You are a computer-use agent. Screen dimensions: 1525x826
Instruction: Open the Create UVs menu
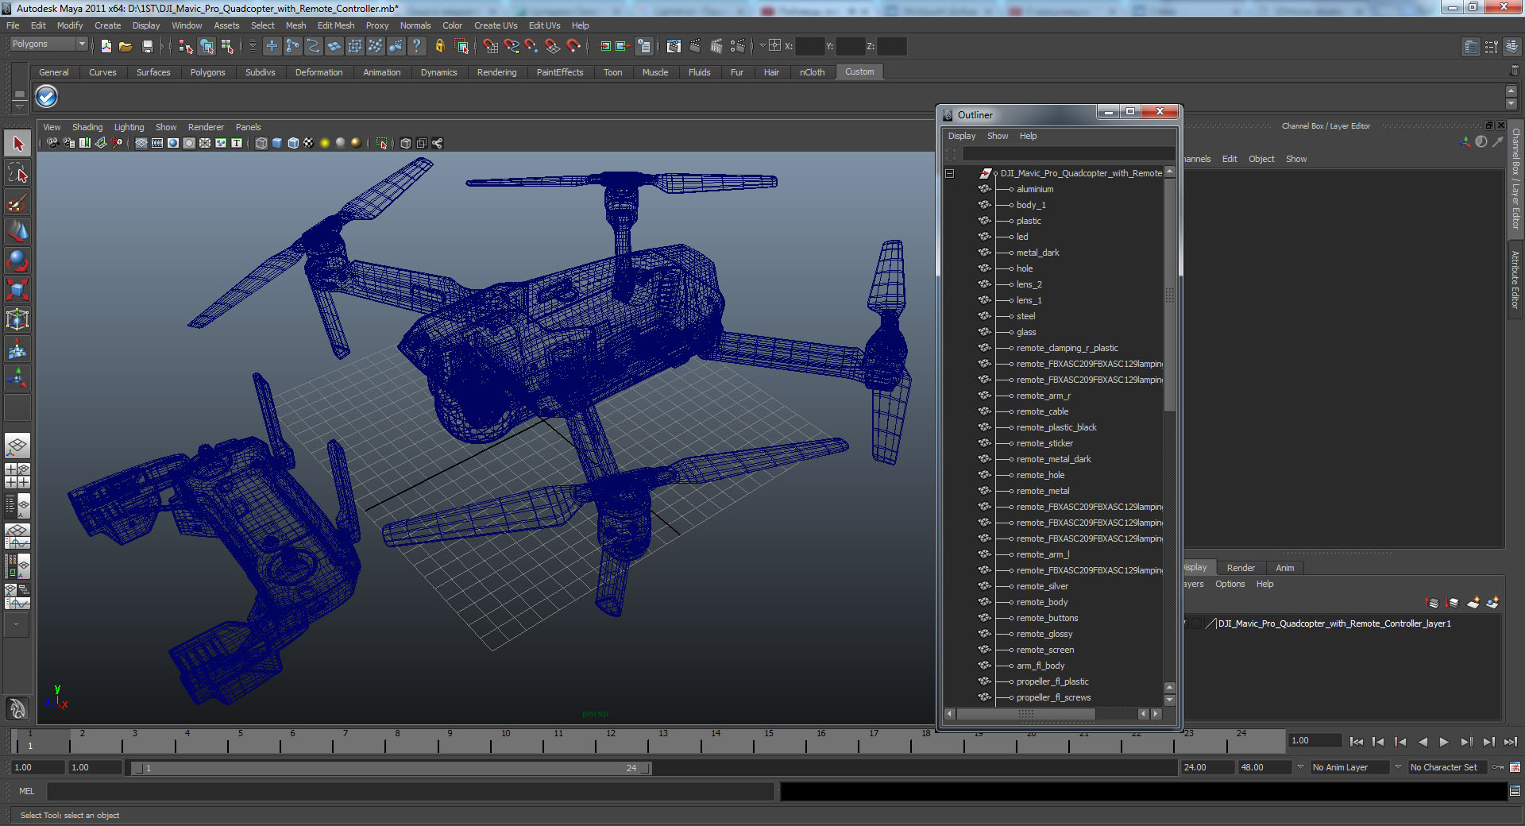pyautogui.click(x=496, y=25)
